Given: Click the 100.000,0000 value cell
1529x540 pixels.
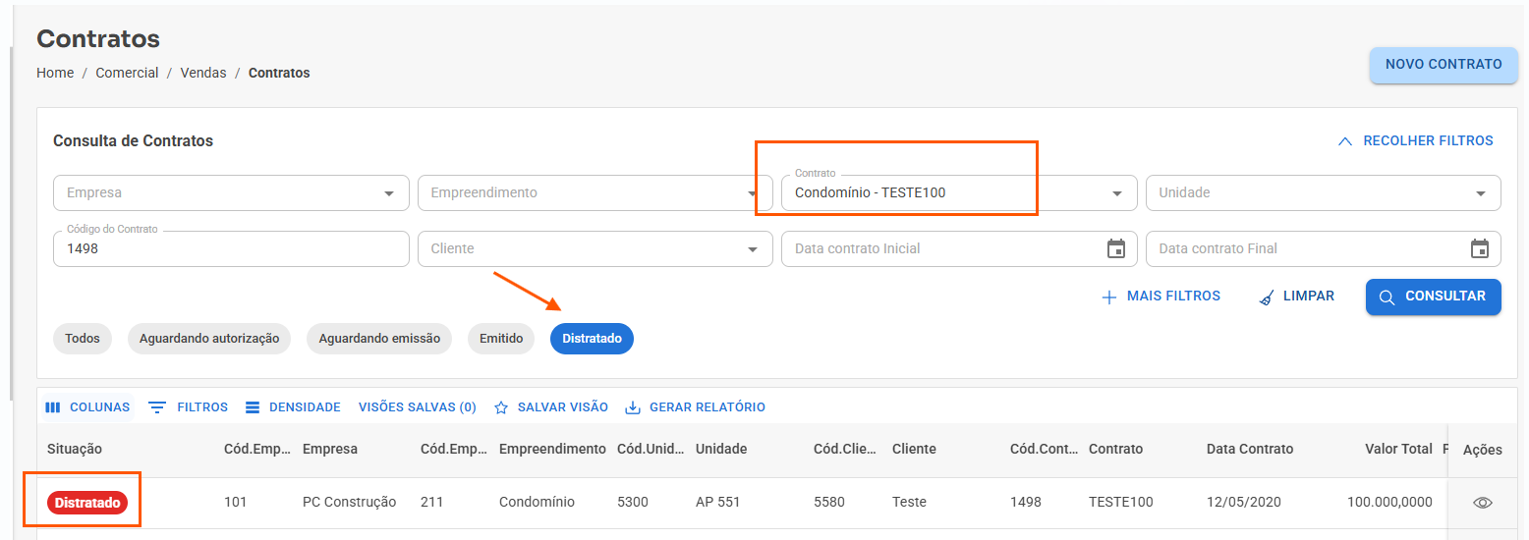Looking at the screenshot, I should 1389,502.
